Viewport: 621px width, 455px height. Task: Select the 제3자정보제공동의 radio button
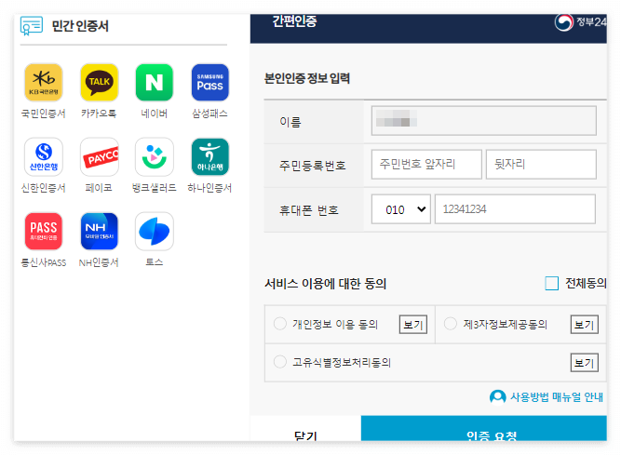[x=451, y=324]
